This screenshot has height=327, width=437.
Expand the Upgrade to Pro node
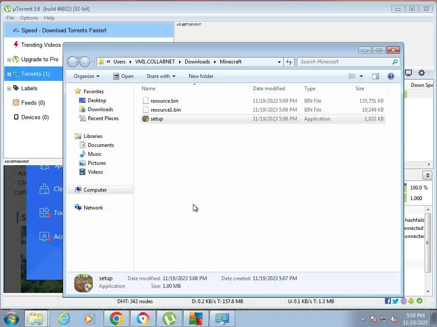click(9, 60)
